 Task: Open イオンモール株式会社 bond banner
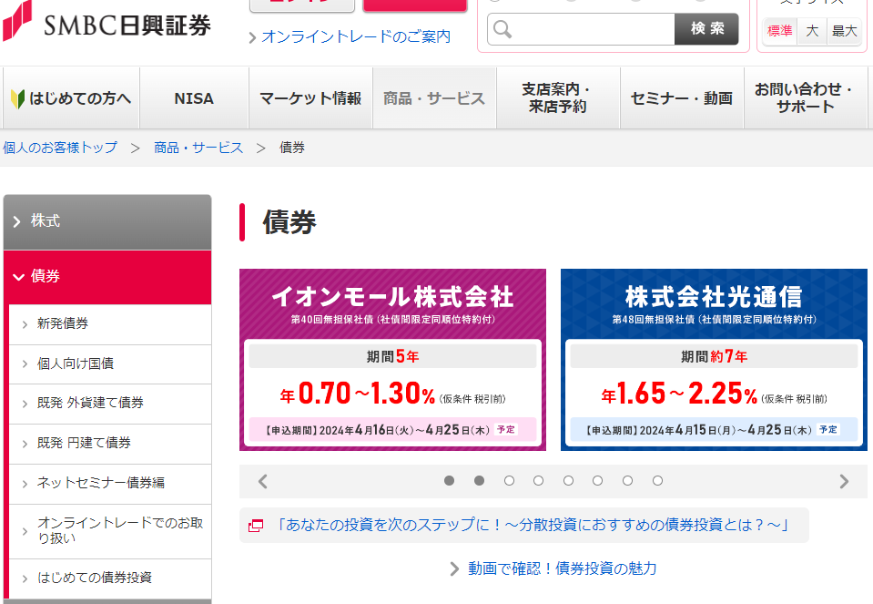pos(392,360)
